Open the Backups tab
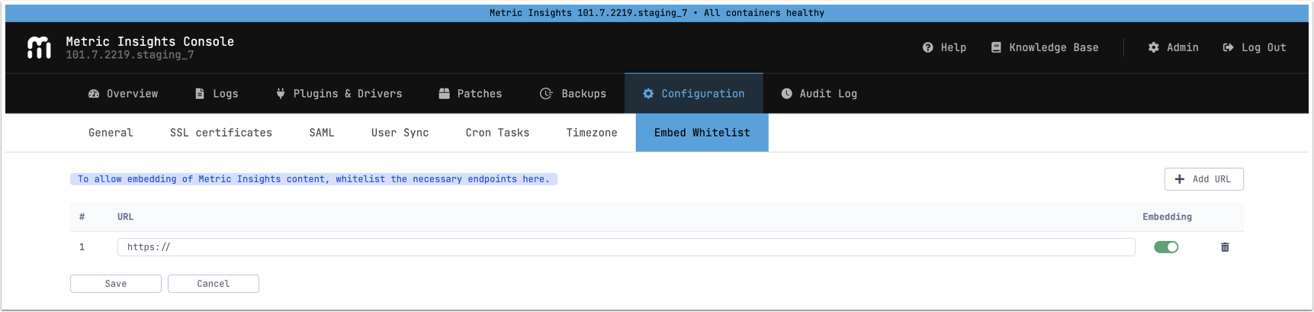Viewport: 1314px width, 312px height. (573, 94)
